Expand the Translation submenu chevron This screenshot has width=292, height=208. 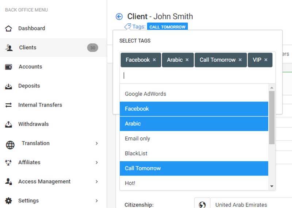point(97,143)
